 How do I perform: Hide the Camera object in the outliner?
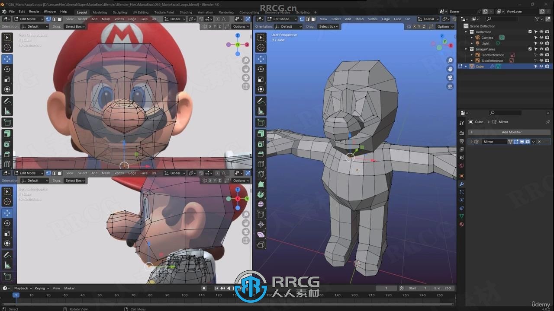click(541, 38)
